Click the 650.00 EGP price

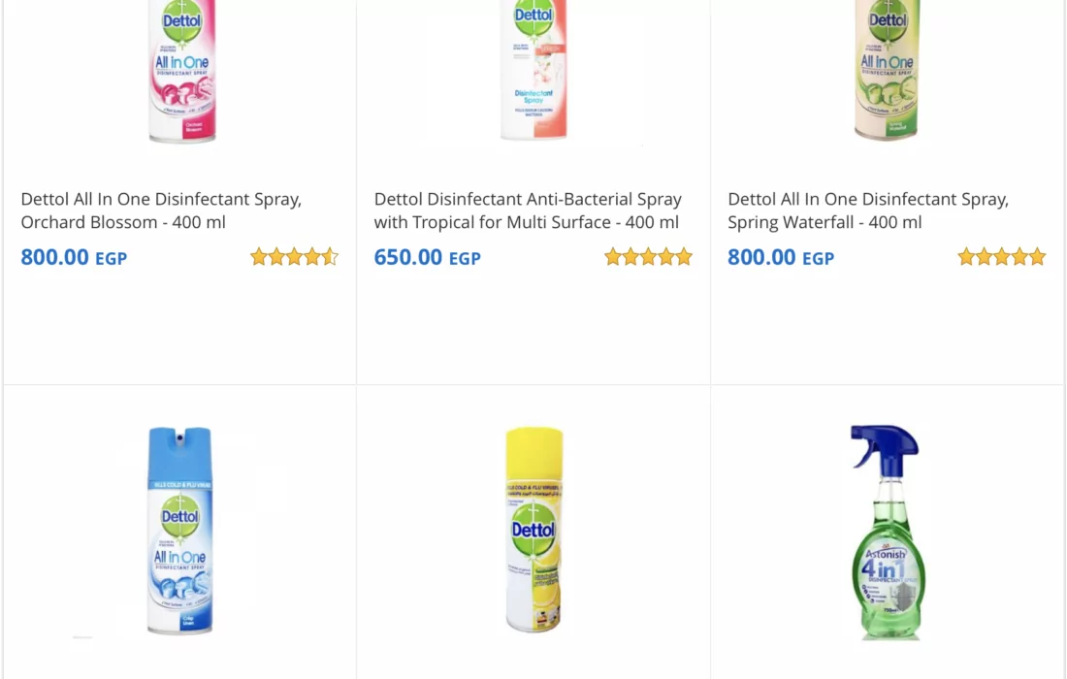(x=427, y=257)
